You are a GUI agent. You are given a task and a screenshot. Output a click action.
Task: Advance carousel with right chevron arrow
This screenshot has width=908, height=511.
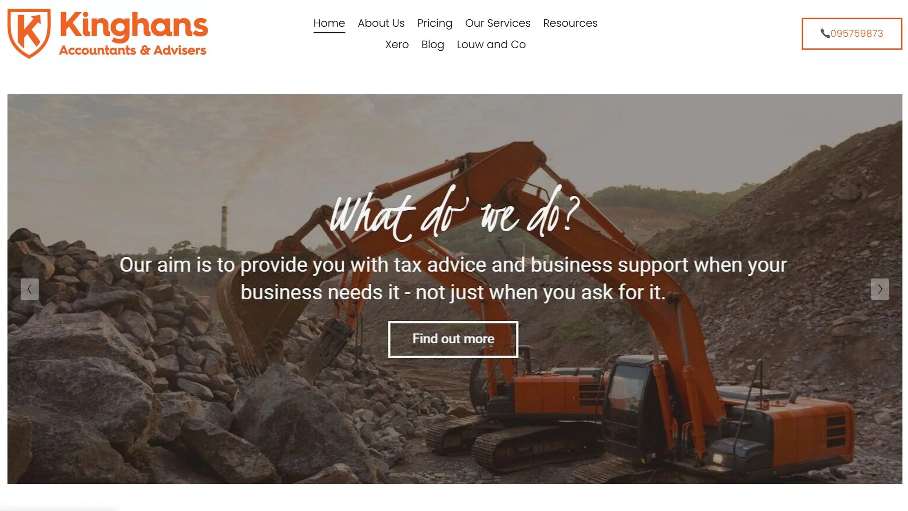(x=880, y=289)
